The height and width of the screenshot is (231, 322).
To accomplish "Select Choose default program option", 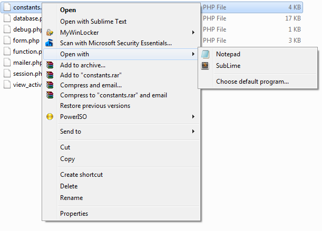I will pos(252,82).
